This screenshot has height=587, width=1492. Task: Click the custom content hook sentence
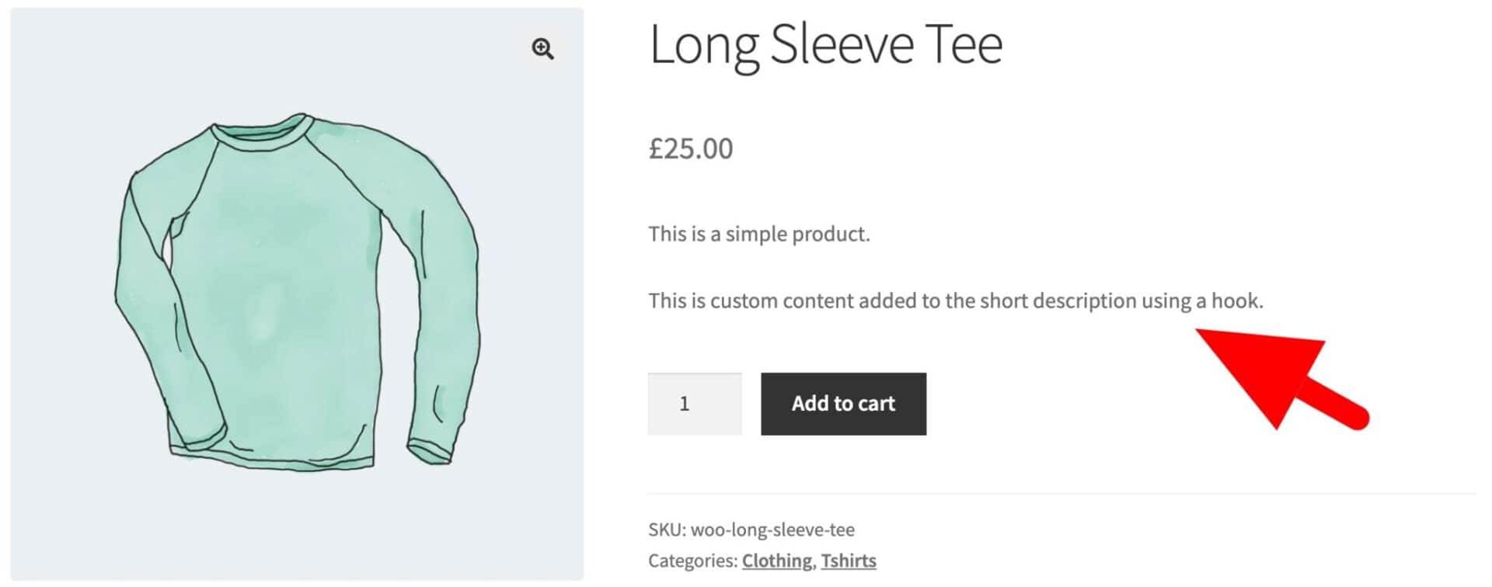tap(955, 300)
